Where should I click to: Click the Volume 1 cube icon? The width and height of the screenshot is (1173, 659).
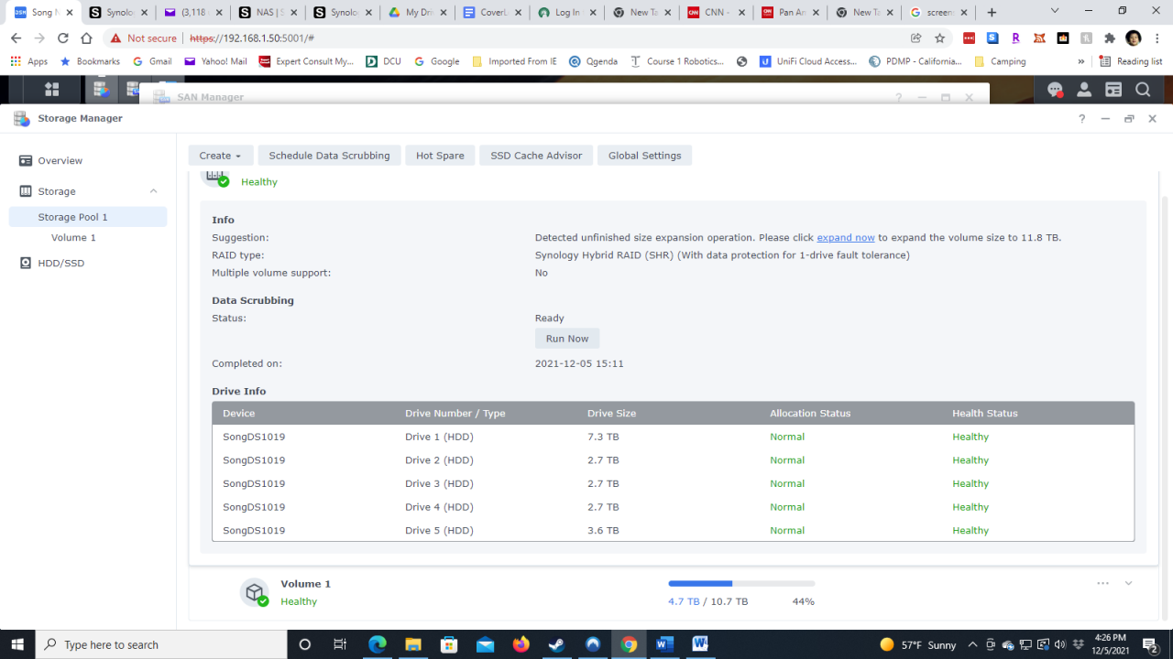[255, 592]
